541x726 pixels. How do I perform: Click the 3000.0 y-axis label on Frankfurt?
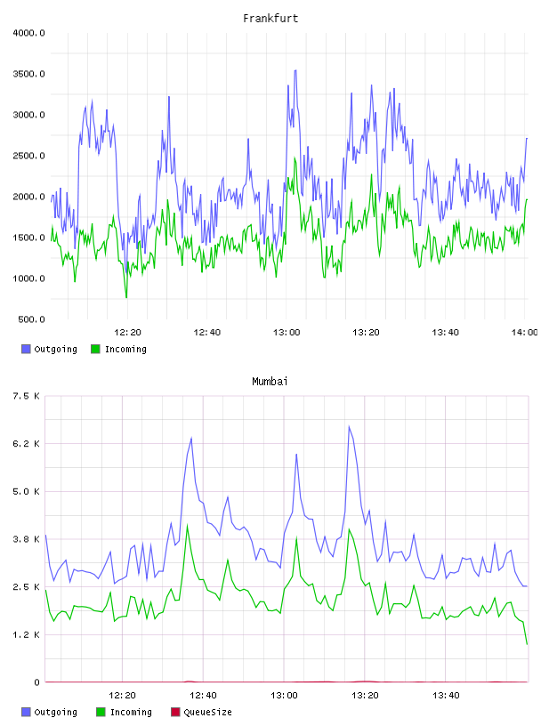[x=28, y=115]
